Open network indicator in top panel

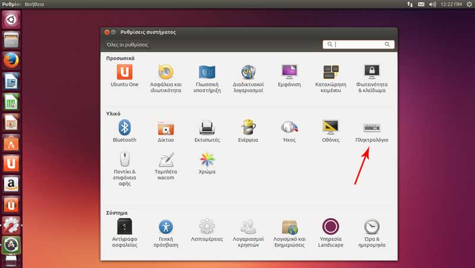click(410, 4)
